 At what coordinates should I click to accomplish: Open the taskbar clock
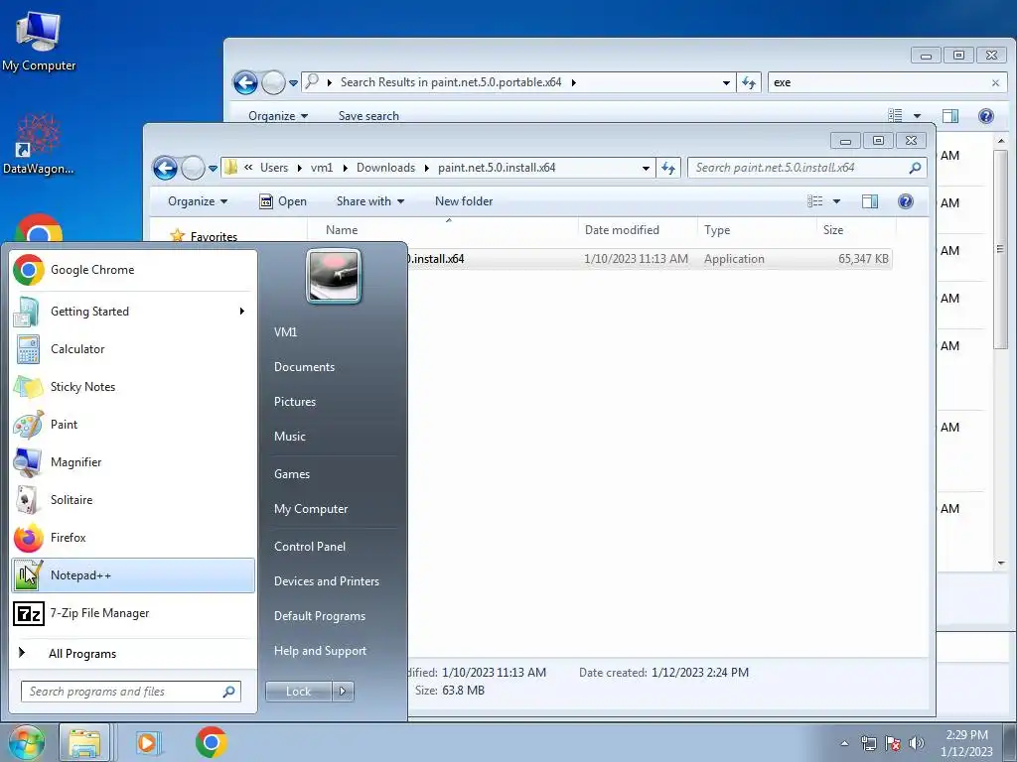click(x=966, y=743)
